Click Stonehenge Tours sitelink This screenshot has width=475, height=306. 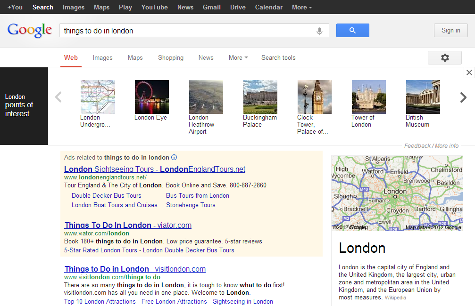coord(191,205)
